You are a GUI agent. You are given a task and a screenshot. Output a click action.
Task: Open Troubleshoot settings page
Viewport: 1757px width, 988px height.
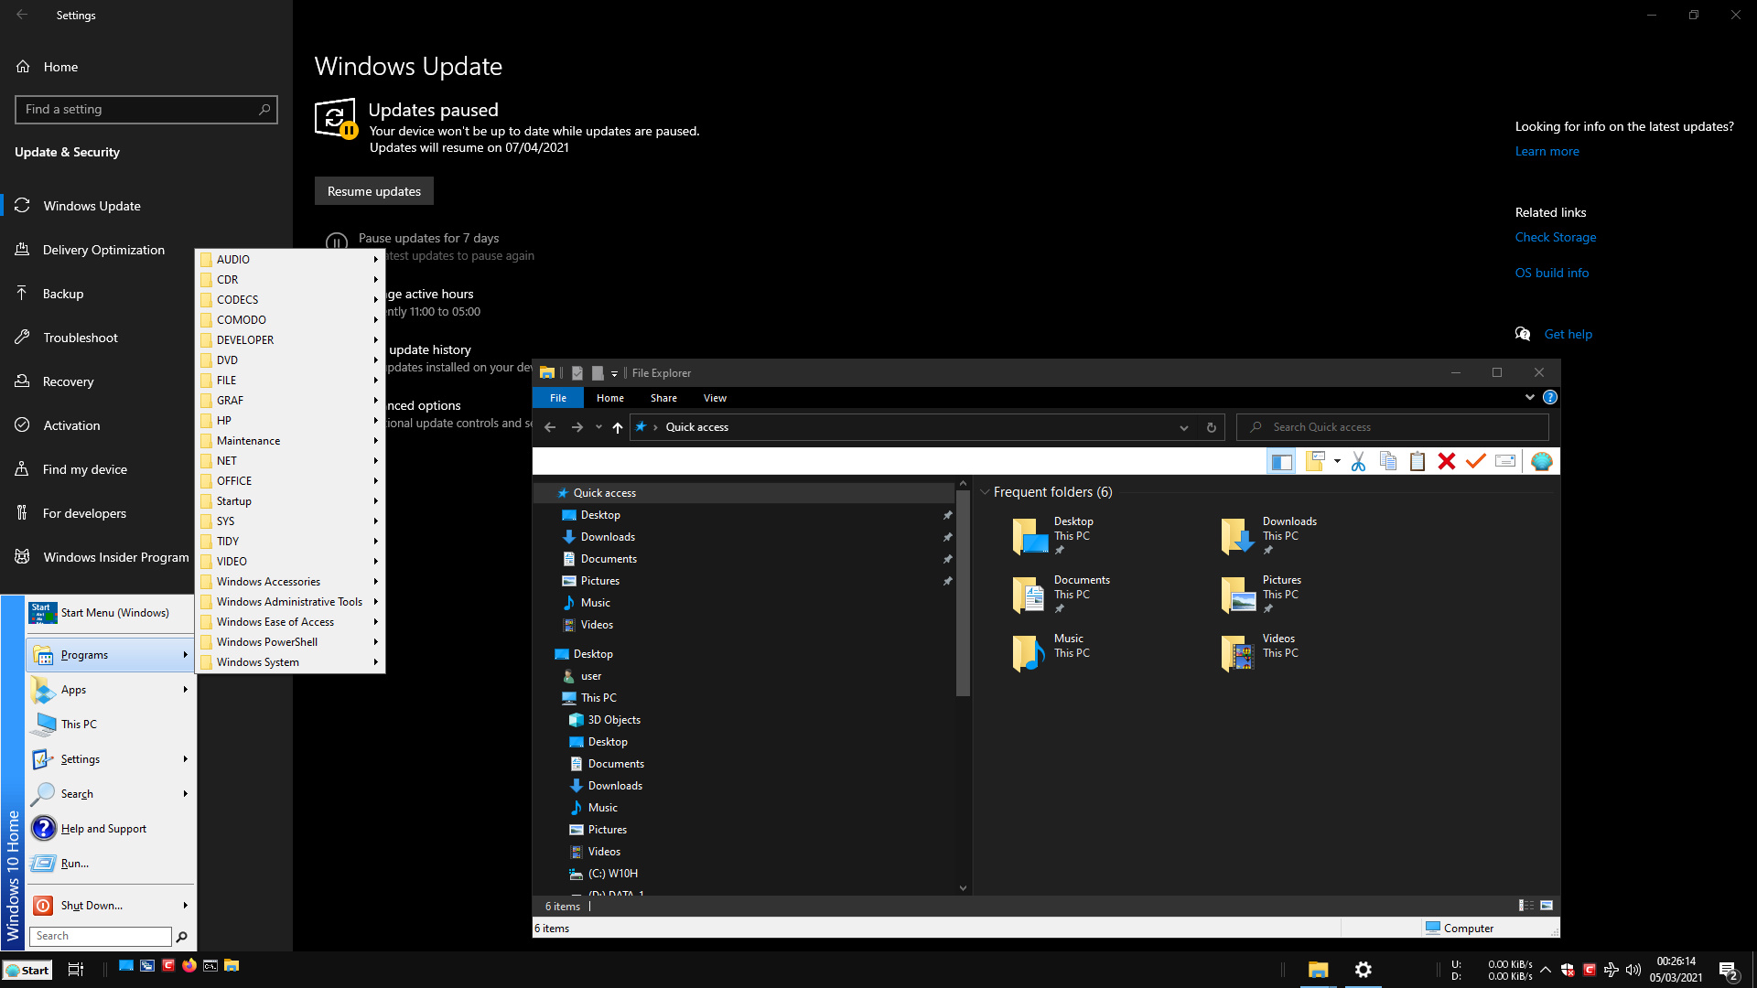click(81, 338)
